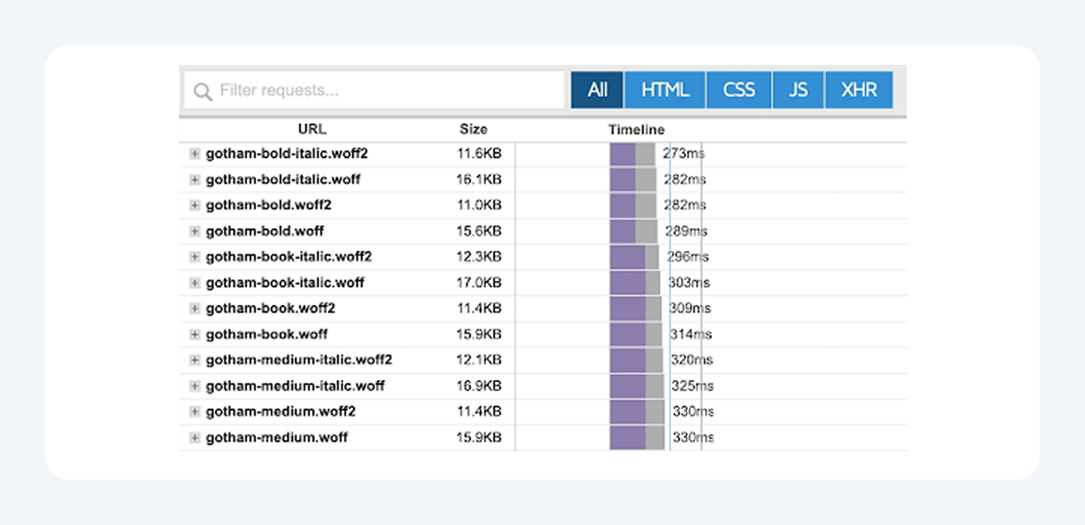Viewport: 1085px width, 525px height.
Task: Click the 273ms timing label
Action: tap(684, 154)
